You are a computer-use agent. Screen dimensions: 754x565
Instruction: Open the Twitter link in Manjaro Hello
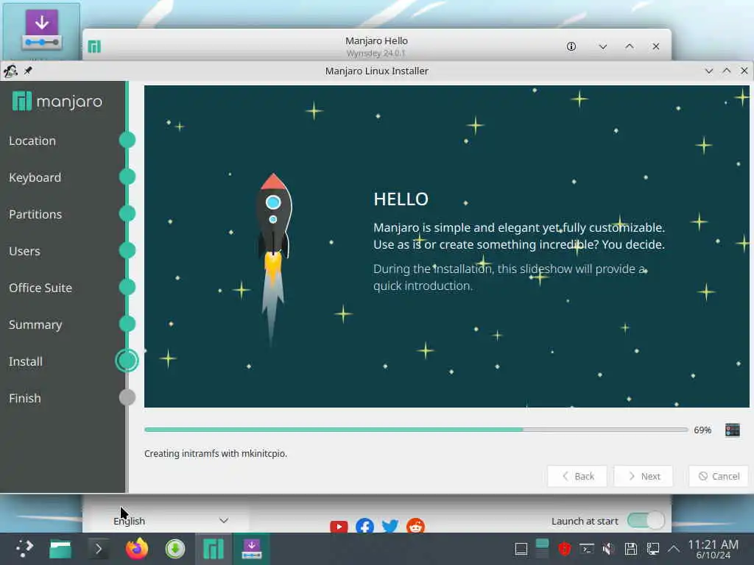pos(390,525)
